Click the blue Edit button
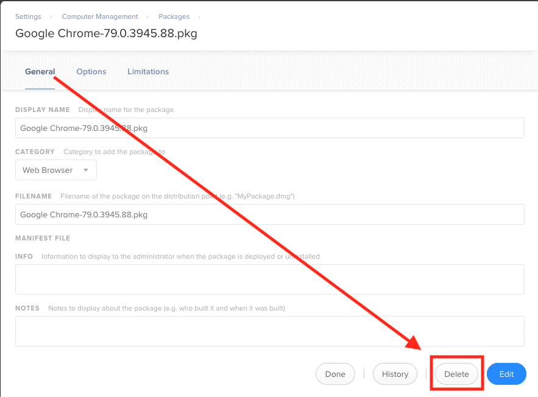This screenshot has height=397, width=538. [x=506, y=374]
